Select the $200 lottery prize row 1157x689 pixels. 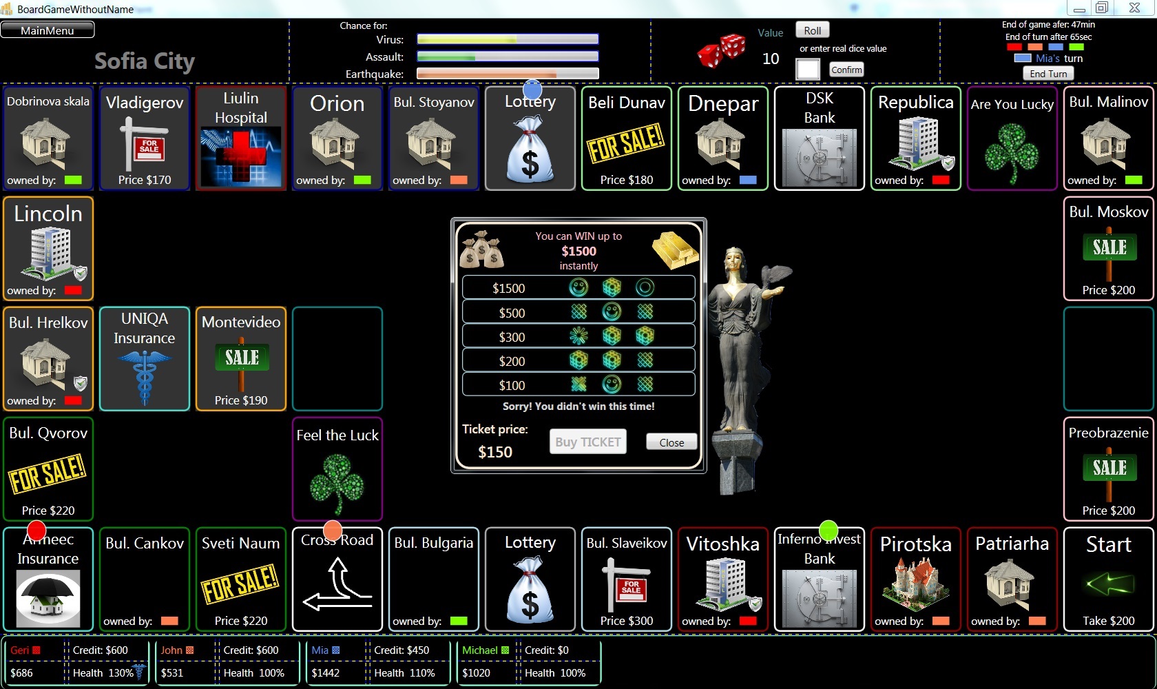point(578,360)
